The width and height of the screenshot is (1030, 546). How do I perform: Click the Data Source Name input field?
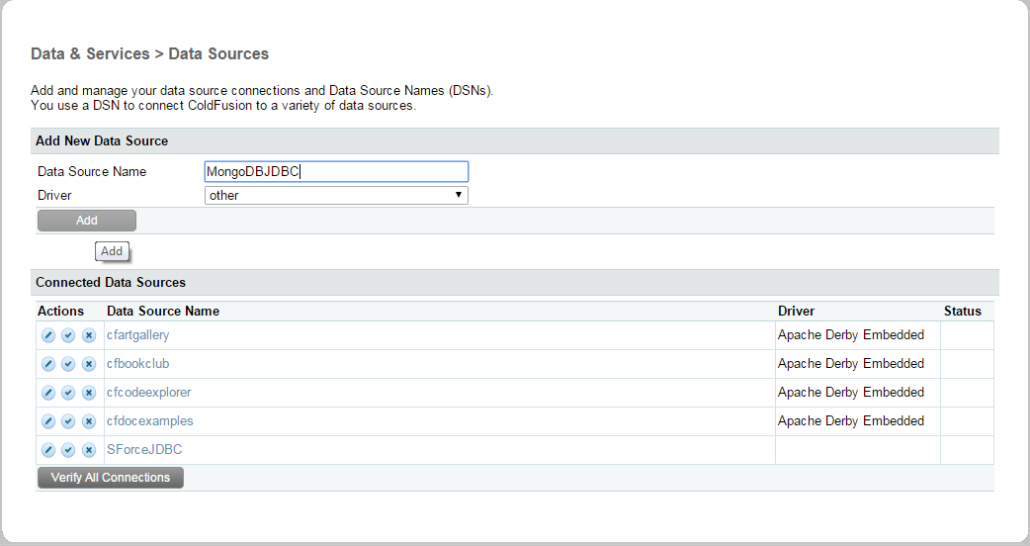click(x=336, y=172)
